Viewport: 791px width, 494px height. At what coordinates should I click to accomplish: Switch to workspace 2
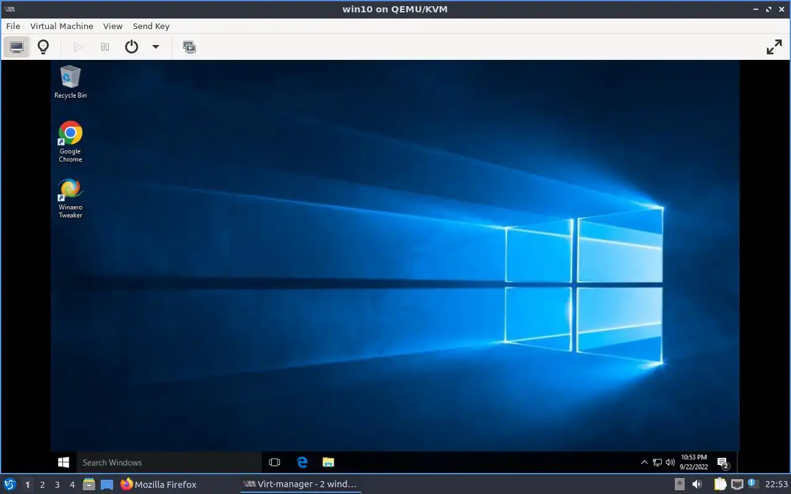coord(42,485)
